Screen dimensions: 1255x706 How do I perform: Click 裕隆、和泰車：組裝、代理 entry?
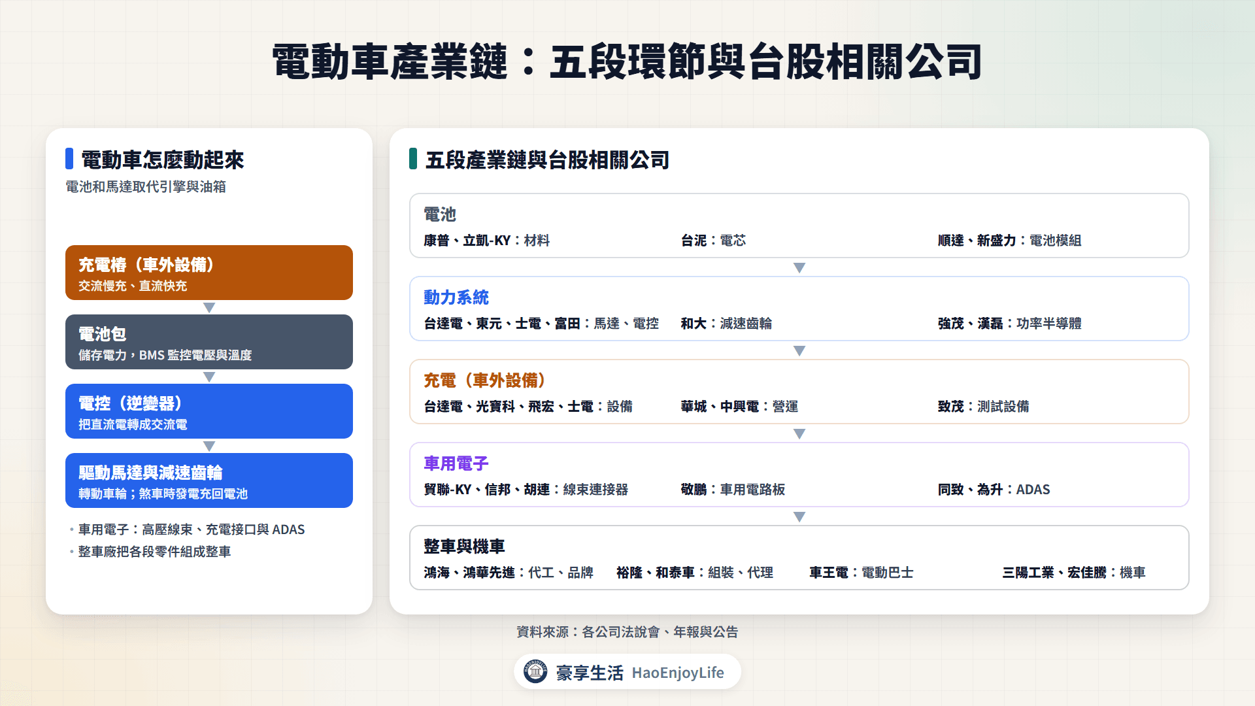[x=695, y=573]
